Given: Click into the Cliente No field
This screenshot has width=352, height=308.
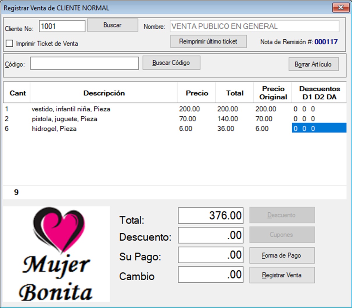Looking at the screenshot, I should click(62, 26).
